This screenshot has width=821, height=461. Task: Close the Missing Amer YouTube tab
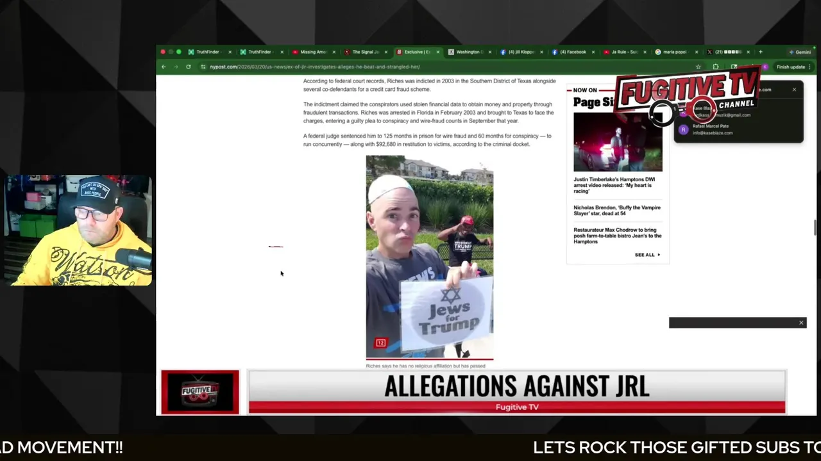[334, 52]
